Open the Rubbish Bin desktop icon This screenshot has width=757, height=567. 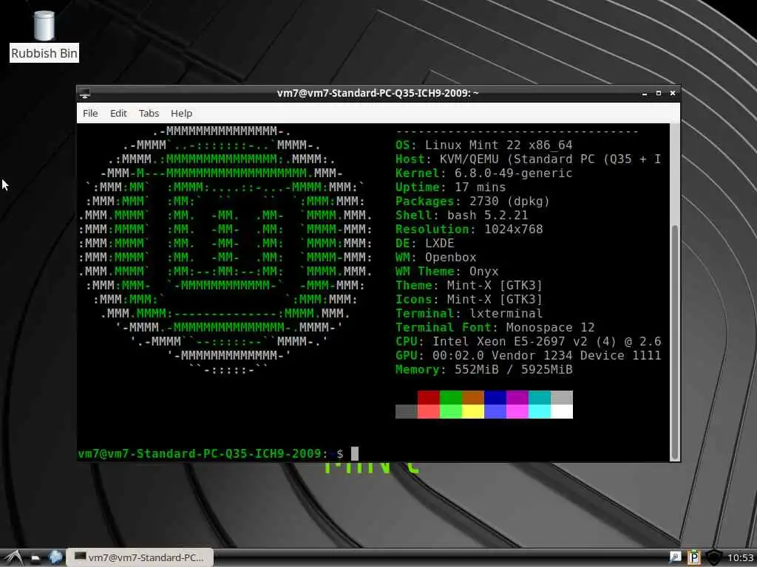[x=44, y=35]
